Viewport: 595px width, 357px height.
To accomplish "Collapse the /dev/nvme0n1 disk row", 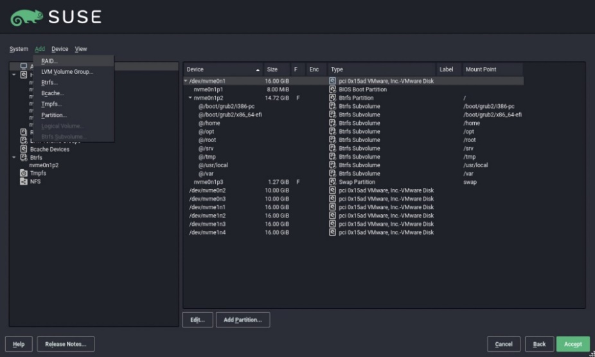I will coord(186,81).
